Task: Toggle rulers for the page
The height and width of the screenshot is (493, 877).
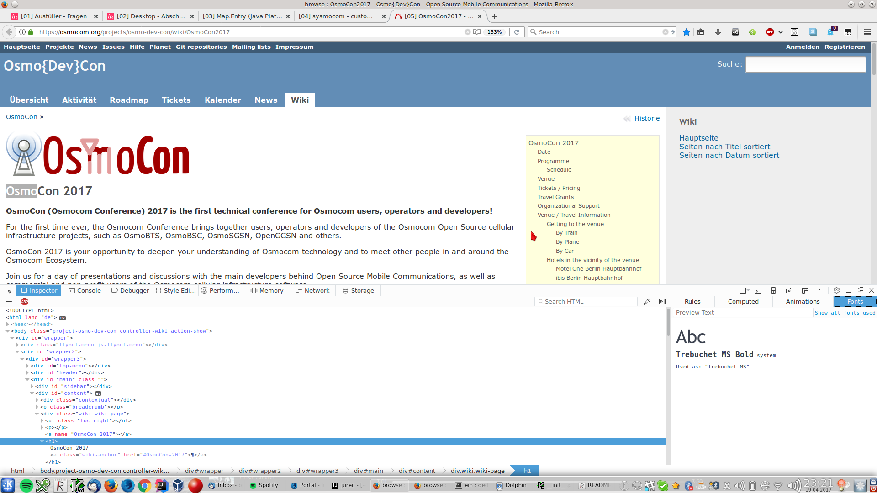Action: tap(805, 290)
